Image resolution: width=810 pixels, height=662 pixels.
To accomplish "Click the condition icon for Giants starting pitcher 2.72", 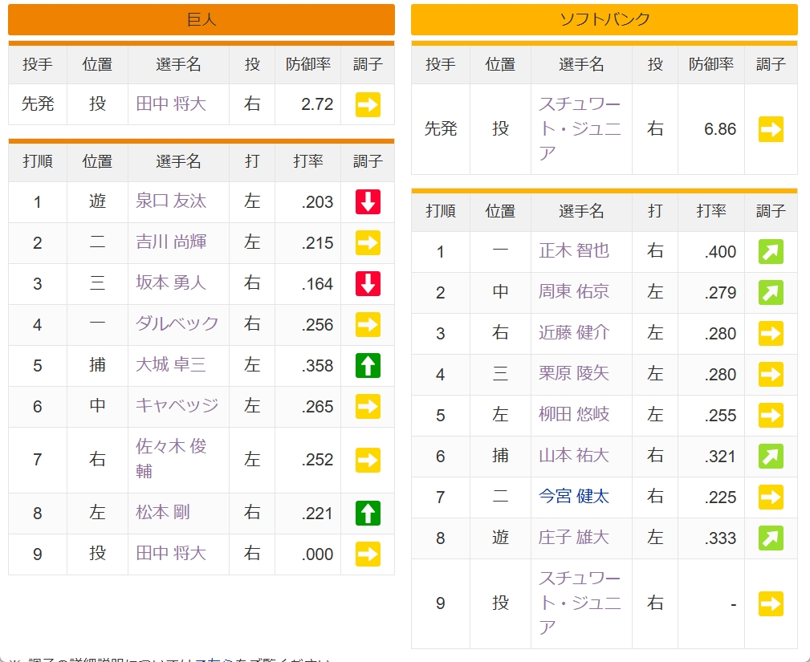I will click(368, 104).
